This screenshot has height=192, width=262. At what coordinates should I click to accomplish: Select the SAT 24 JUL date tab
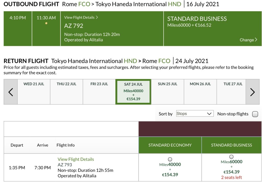(133, 92)
